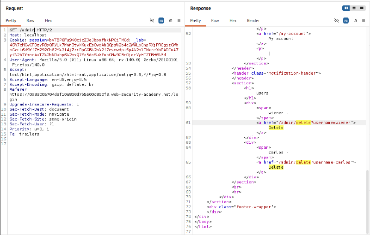Image resolution: width=370 pixels, height=235 pixels.
Task: Show newline characters in Response panel
Action: click(x=355, y=20)
